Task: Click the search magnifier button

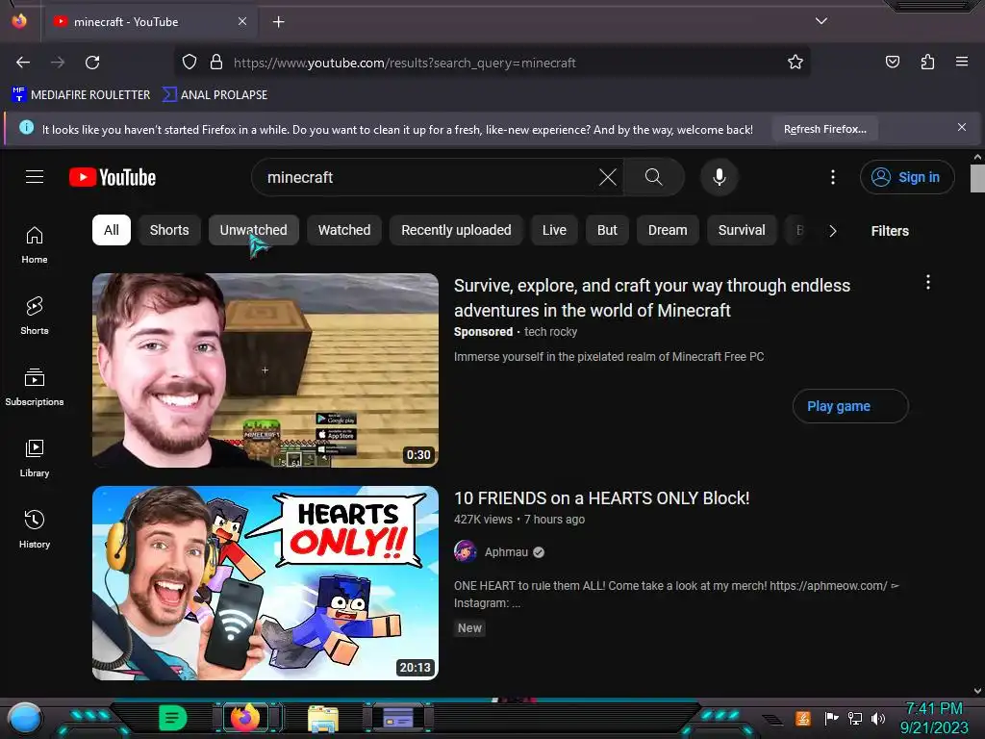Action: 653,177
